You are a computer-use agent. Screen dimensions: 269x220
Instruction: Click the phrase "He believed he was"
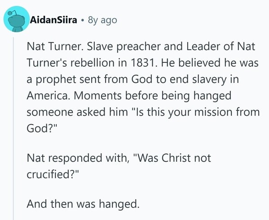point(210,63)
